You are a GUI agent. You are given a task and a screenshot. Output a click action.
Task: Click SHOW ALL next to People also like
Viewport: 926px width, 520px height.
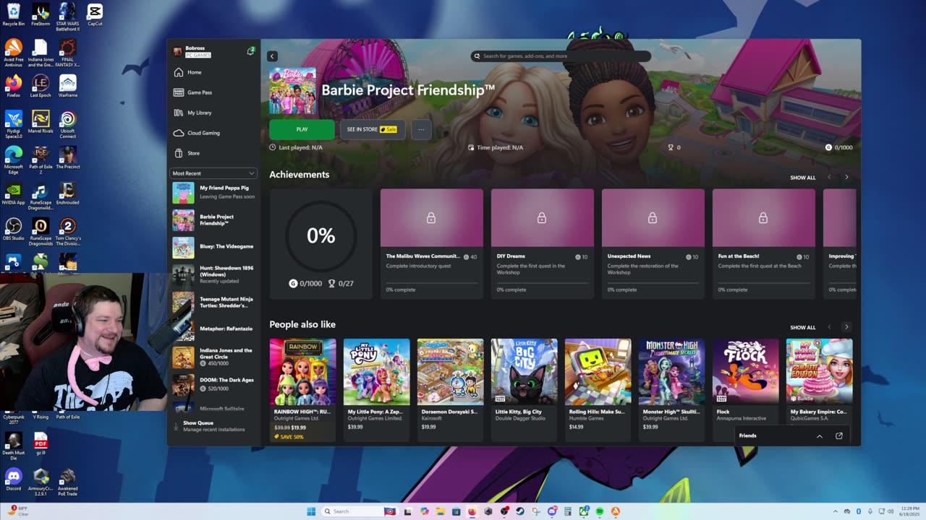(802, 328)
